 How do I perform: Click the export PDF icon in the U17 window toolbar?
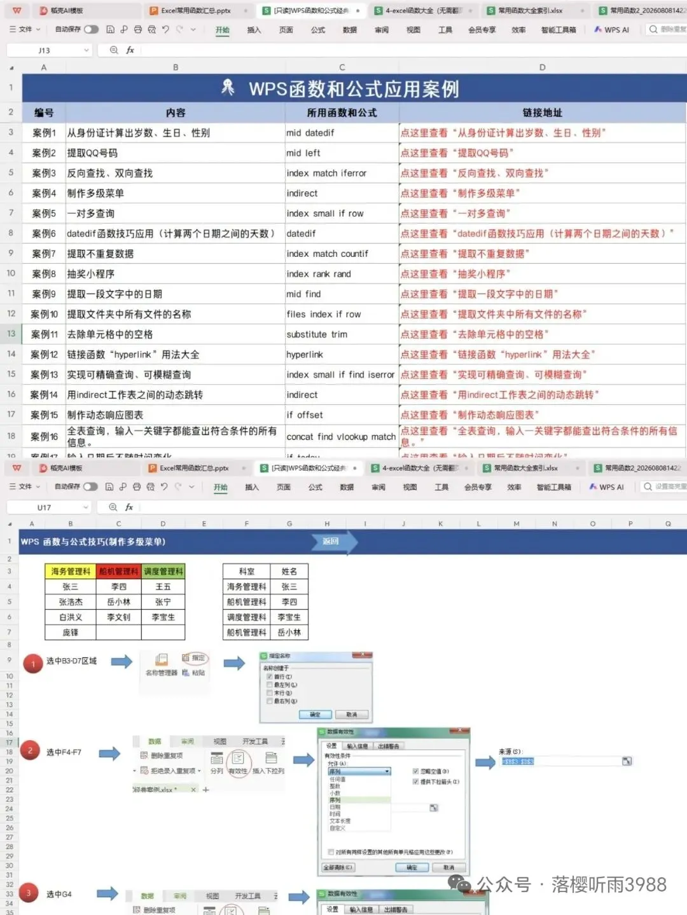[123, 486]
